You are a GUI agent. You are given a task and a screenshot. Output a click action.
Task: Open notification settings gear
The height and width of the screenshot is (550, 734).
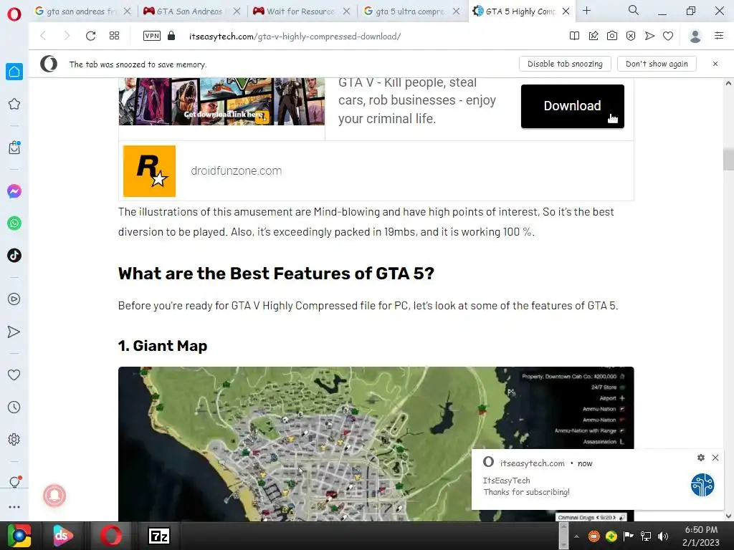pos(701,458)
